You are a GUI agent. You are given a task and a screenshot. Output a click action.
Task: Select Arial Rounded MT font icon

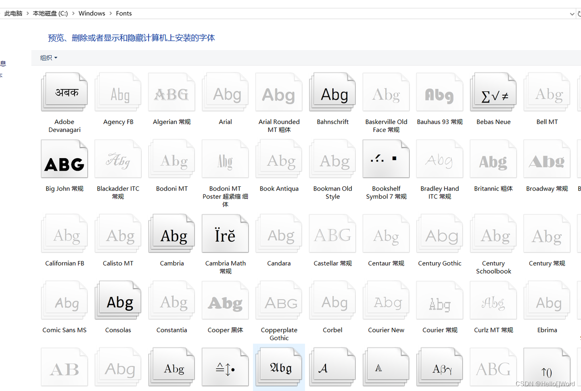[x=279, y=92]
